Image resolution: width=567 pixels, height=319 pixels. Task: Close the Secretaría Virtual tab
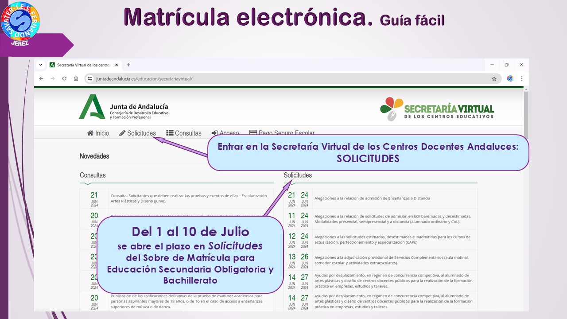117,65
